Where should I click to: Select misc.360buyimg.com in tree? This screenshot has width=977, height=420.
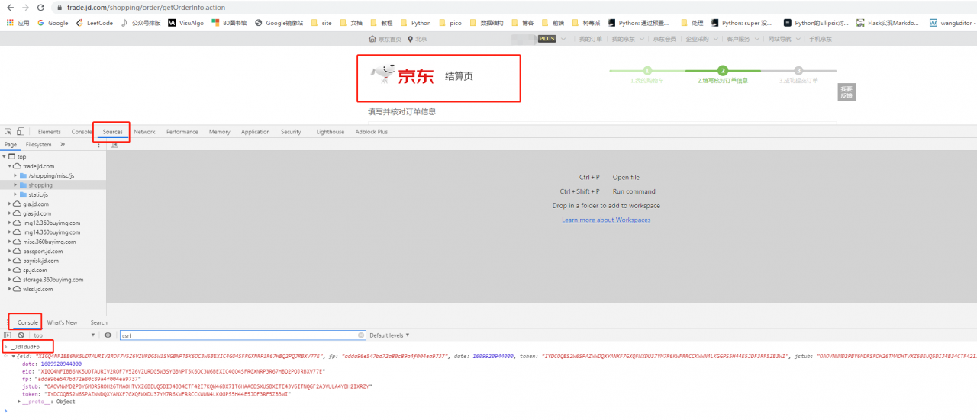point(49,242)
